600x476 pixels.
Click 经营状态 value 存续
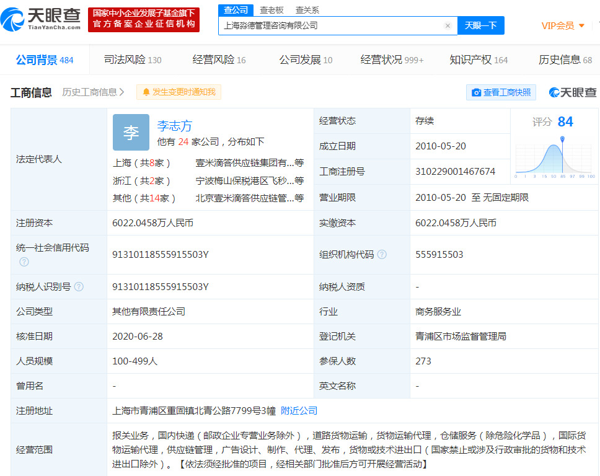(425, 121)
